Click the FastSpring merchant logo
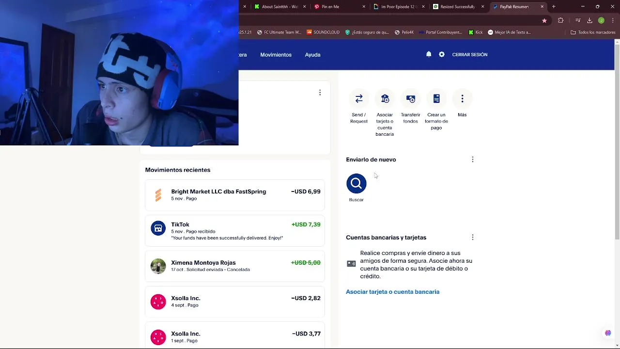 coord(158,195)
